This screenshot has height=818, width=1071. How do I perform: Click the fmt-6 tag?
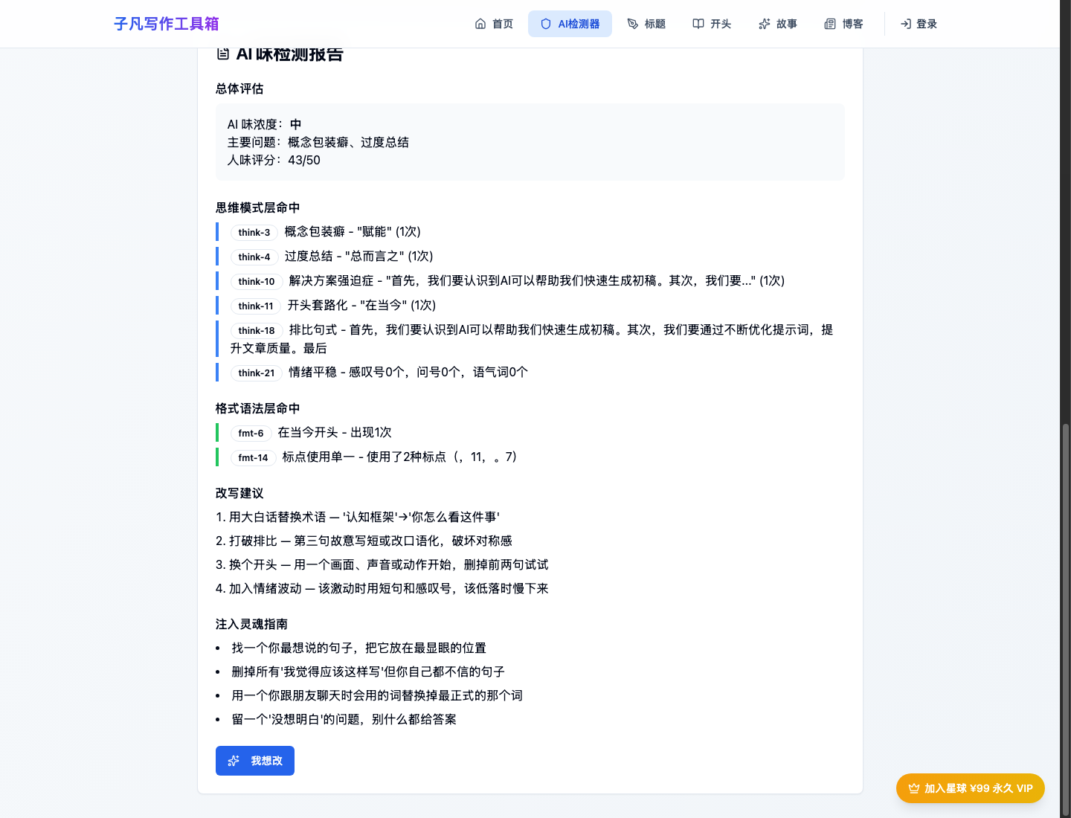point(251,434)
